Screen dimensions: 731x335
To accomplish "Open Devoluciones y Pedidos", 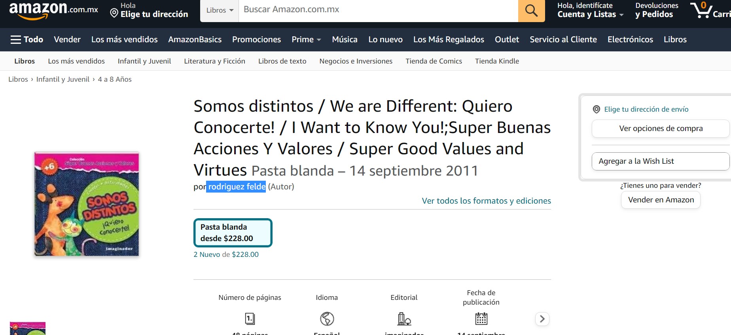I will point(657,10).
